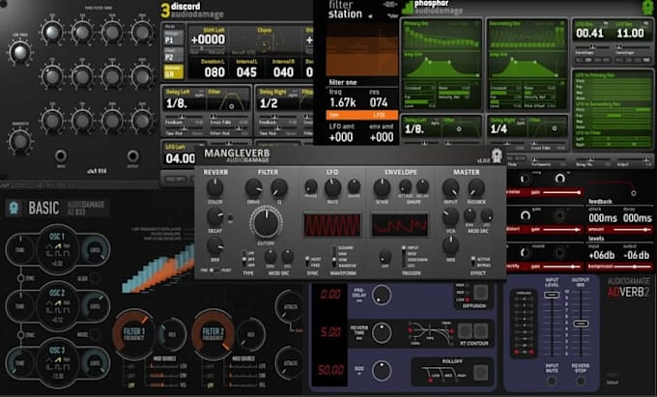Viewport: 657px width, 397px height.
Task: Adjust the ADverb2 INPUT LEVEL fader
Action: (x=552, y=295)
